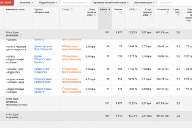Open the Автоматизация dropdown
This screenshot has height=128, width=192.
[144, 3]
